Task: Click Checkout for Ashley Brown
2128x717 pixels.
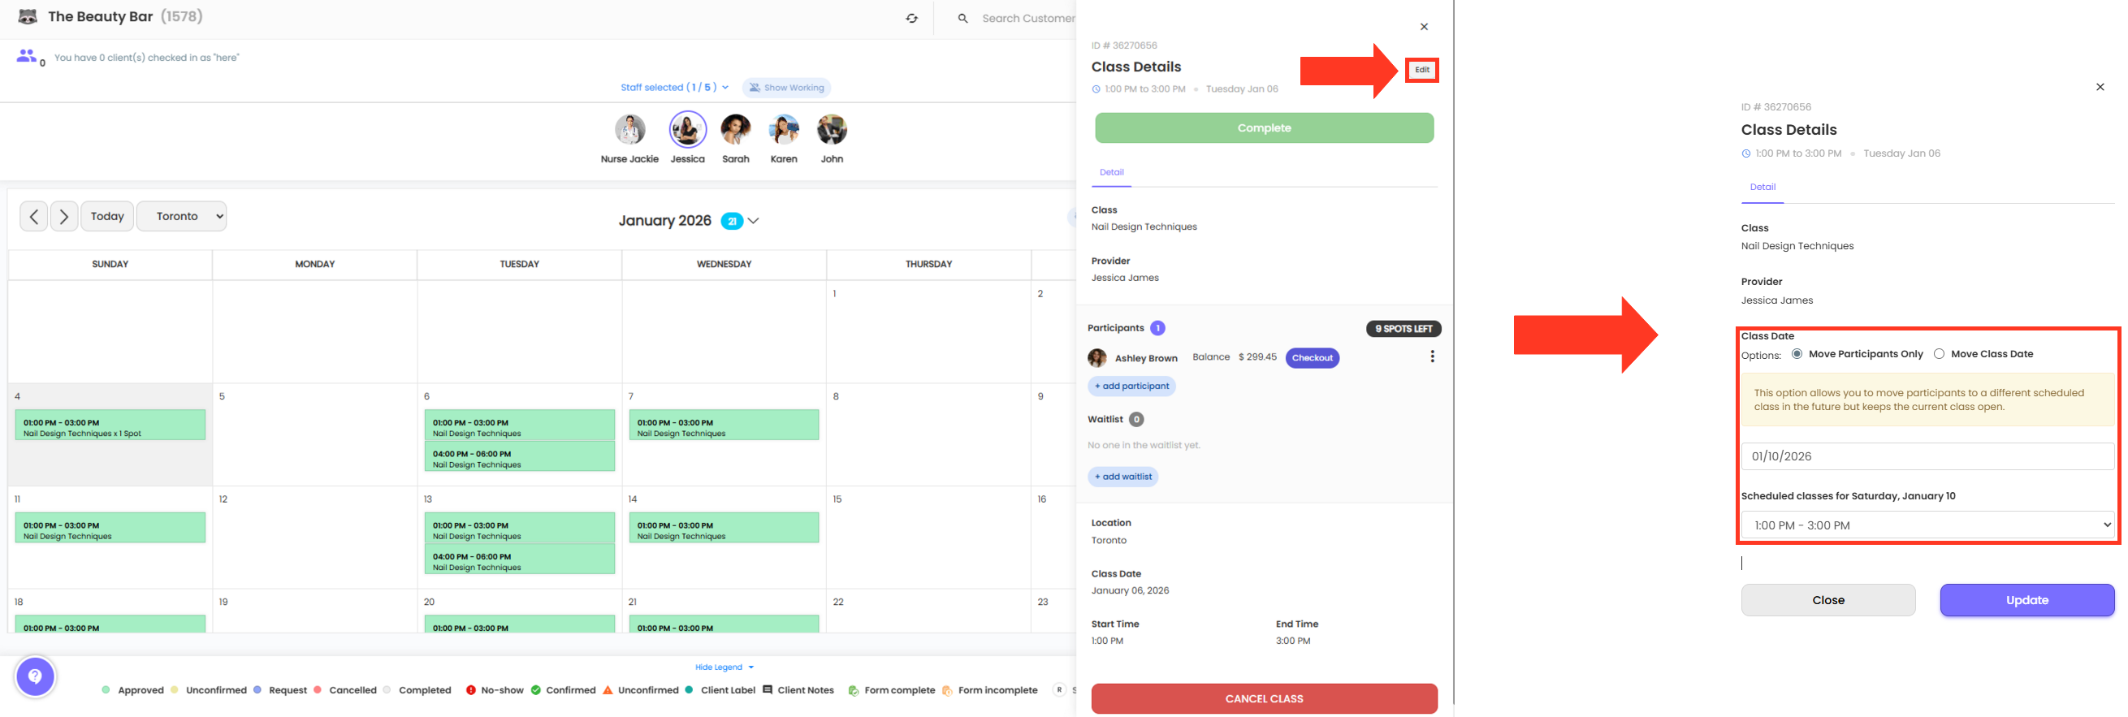Action: tap(1312, 357)
